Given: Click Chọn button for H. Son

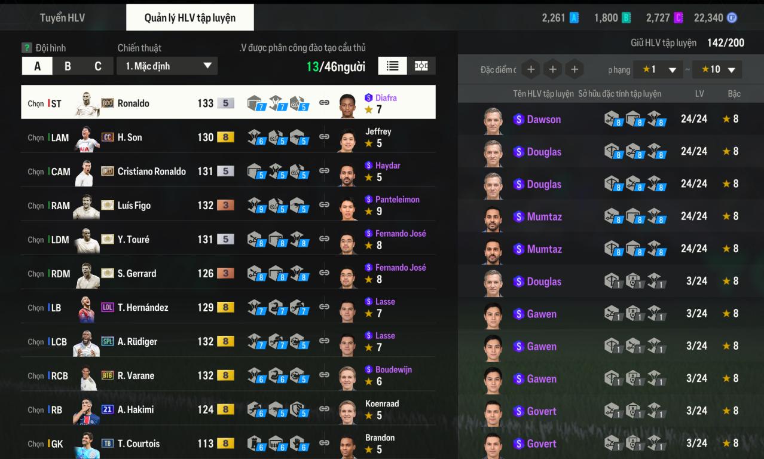Looking at the screenshot, I should coord(36,137).
